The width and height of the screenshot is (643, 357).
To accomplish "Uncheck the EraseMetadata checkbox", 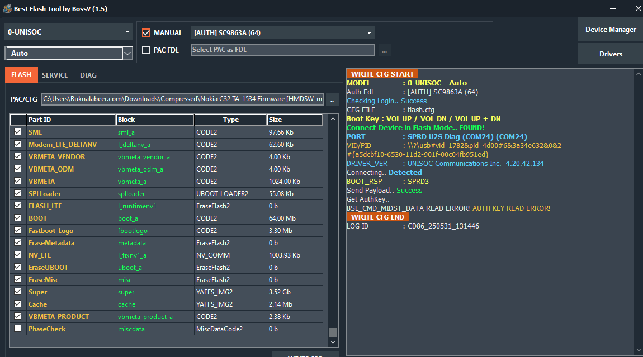I will pyautogui.click(x=17, y=242).
